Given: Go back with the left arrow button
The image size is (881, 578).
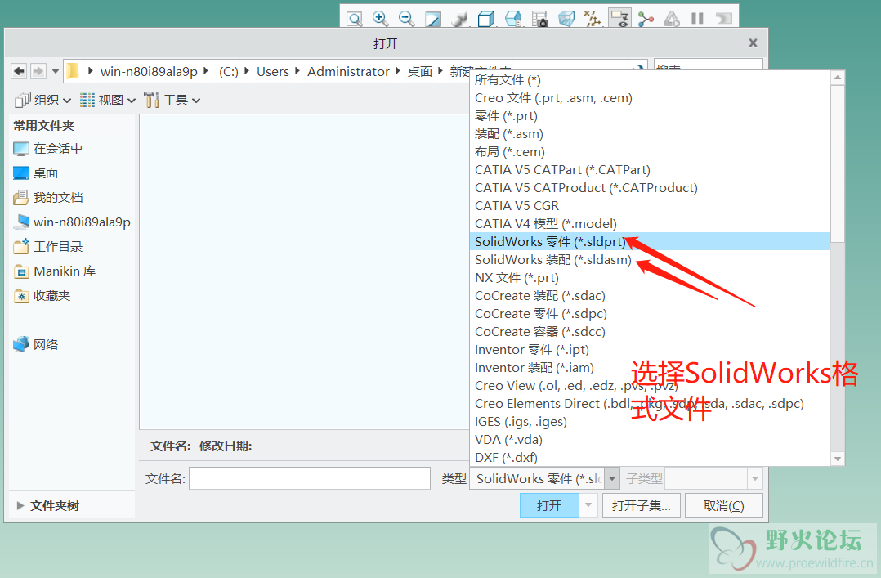Looking at the screenshot, I should pos(19,71).
